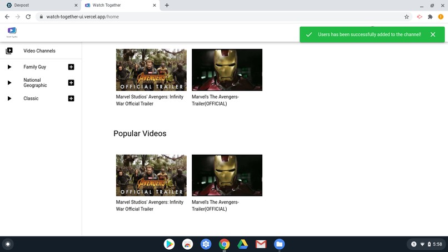Open top Iron Man Avengers trailer thumbnail
448x252 pixels.
click(x=227, y=70)
